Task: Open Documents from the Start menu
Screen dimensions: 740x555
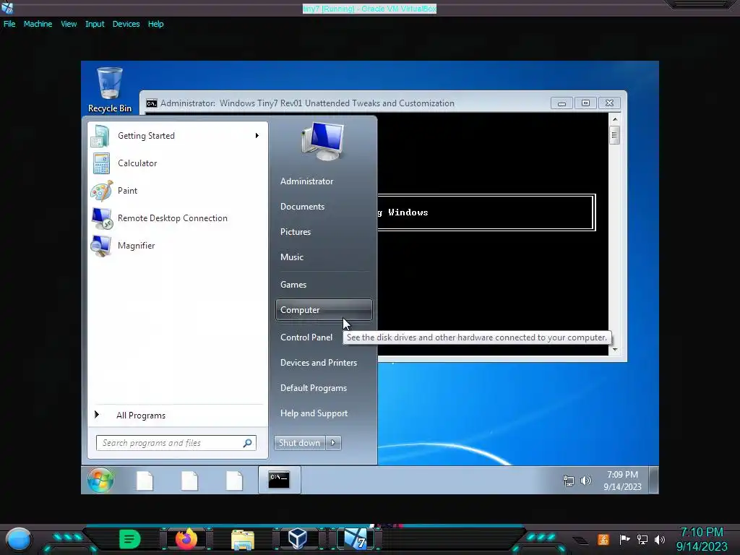Action: click(x=303, y=207)
